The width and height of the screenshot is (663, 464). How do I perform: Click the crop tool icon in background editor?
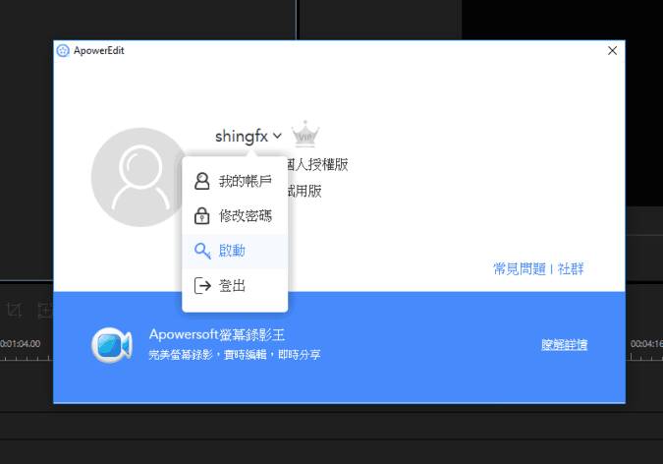(15, 311)
